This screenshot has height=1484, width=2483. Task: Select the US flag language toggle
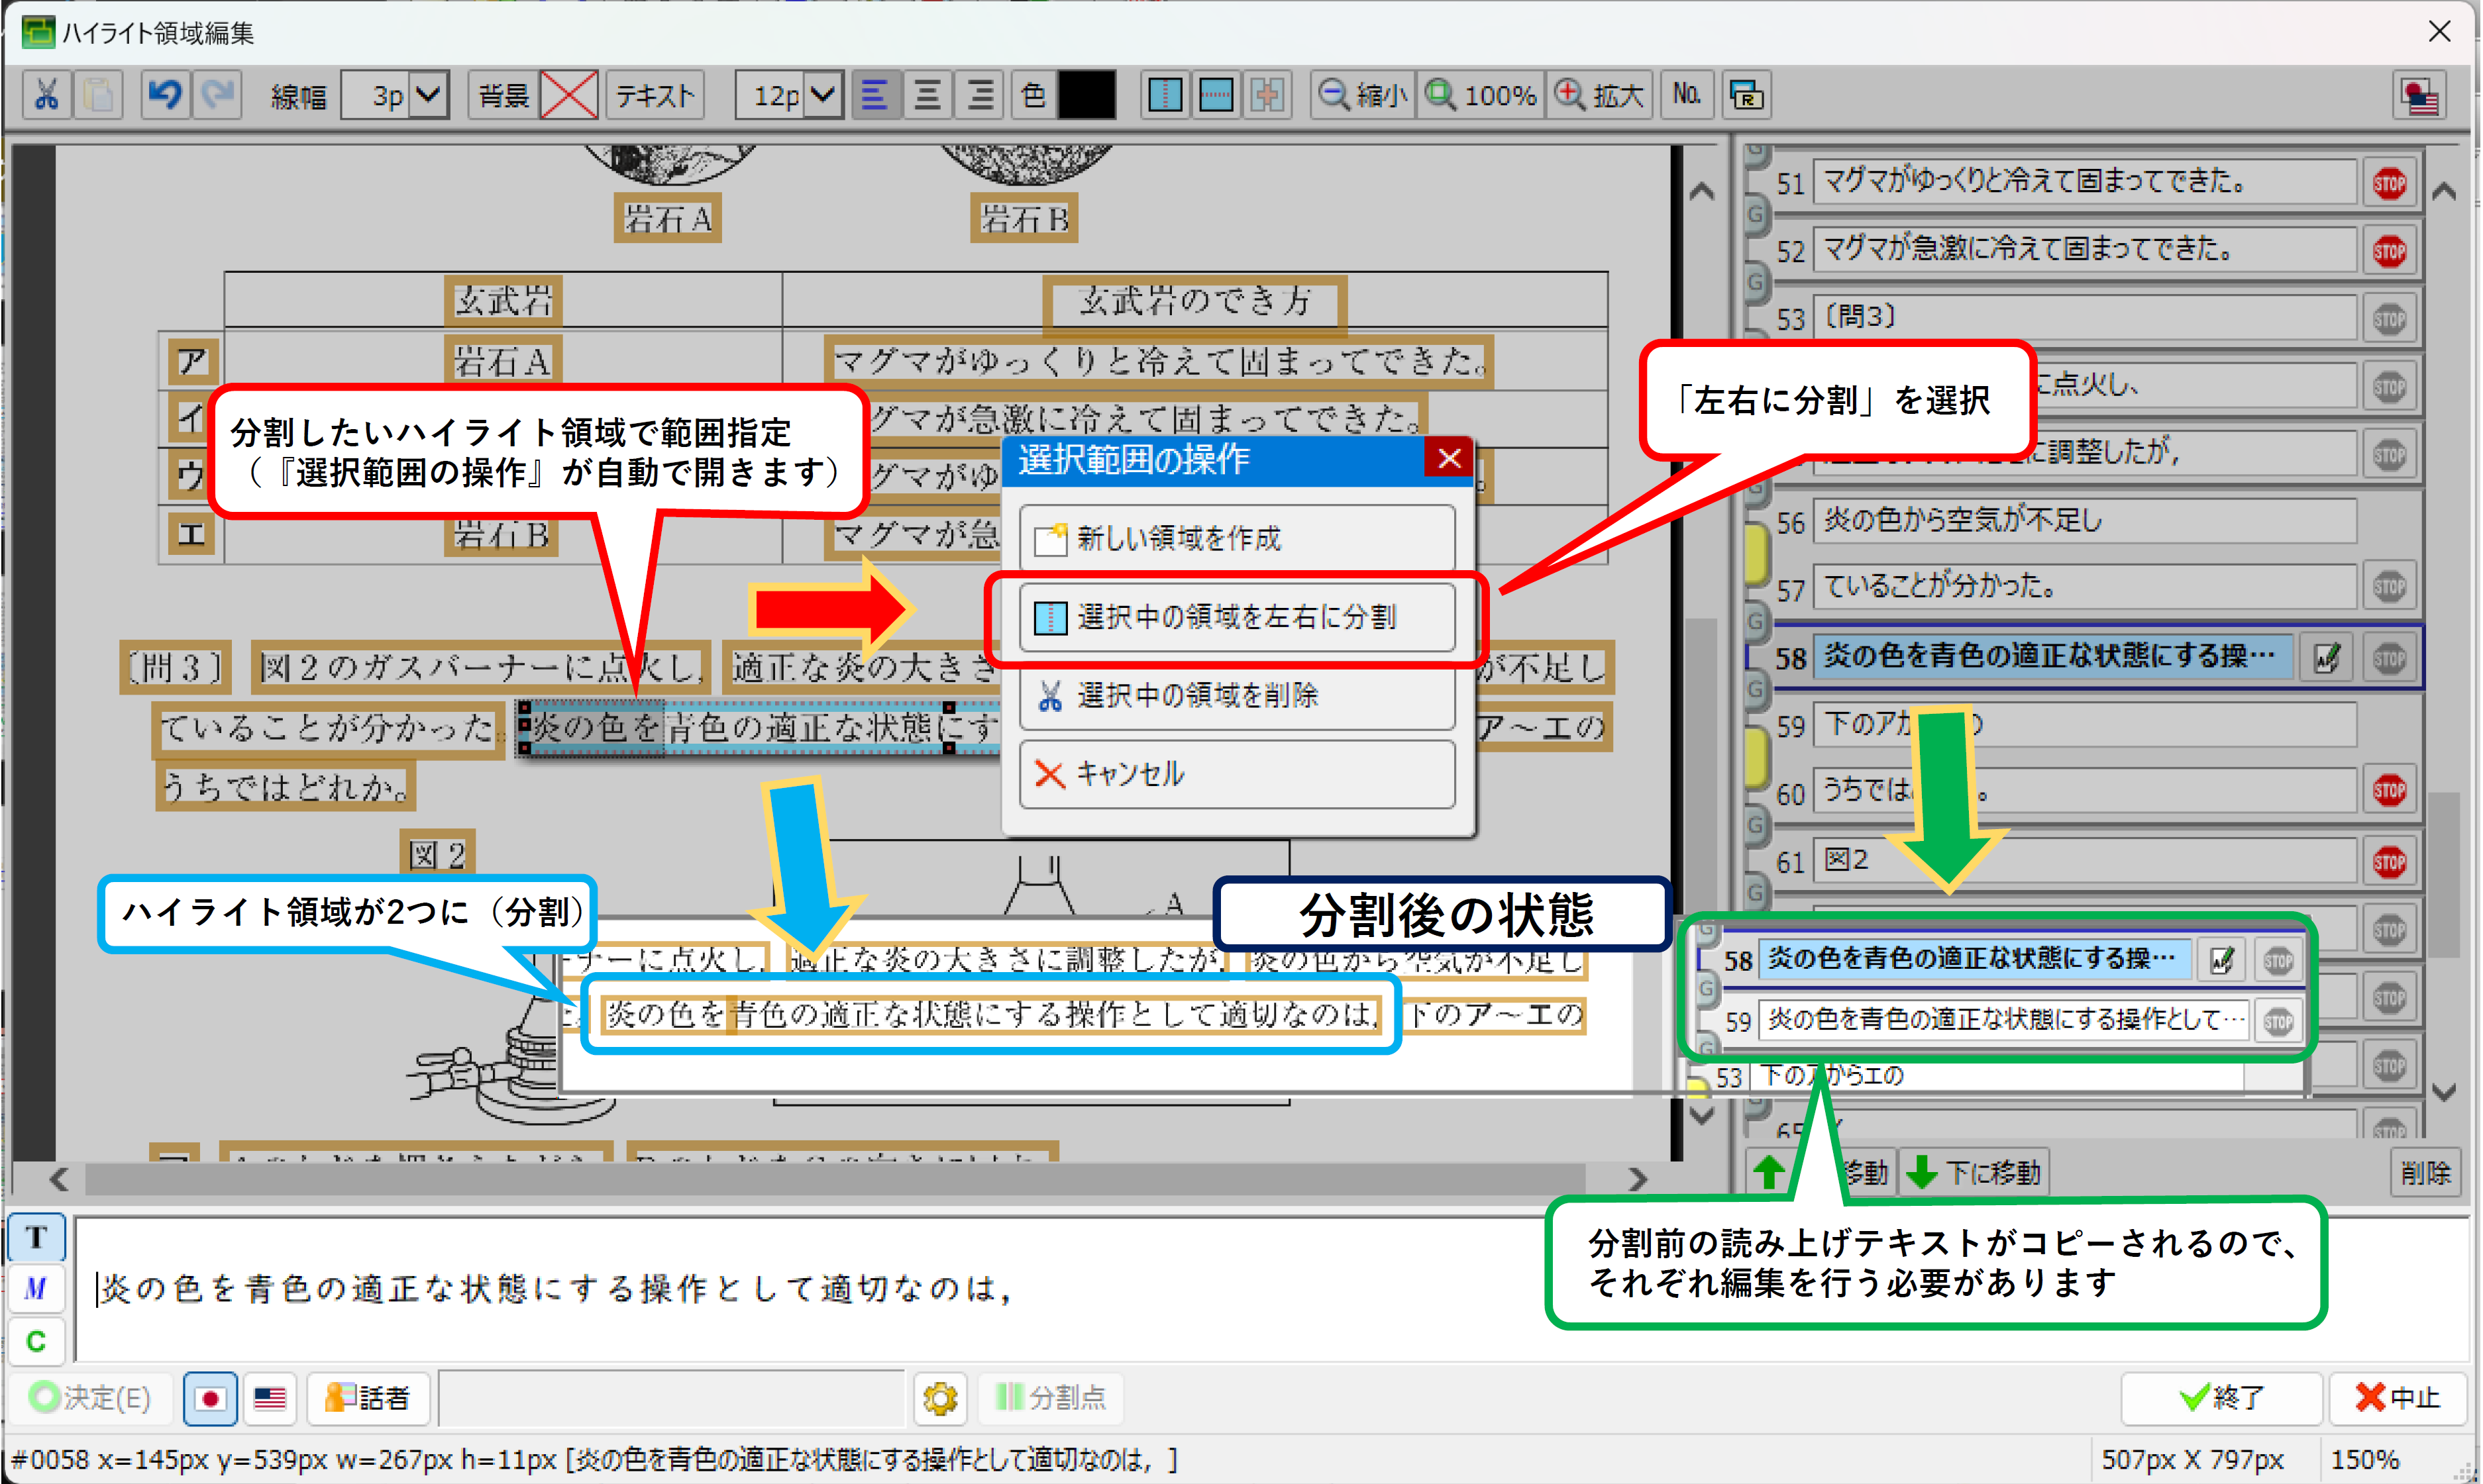coord(270,1398)
